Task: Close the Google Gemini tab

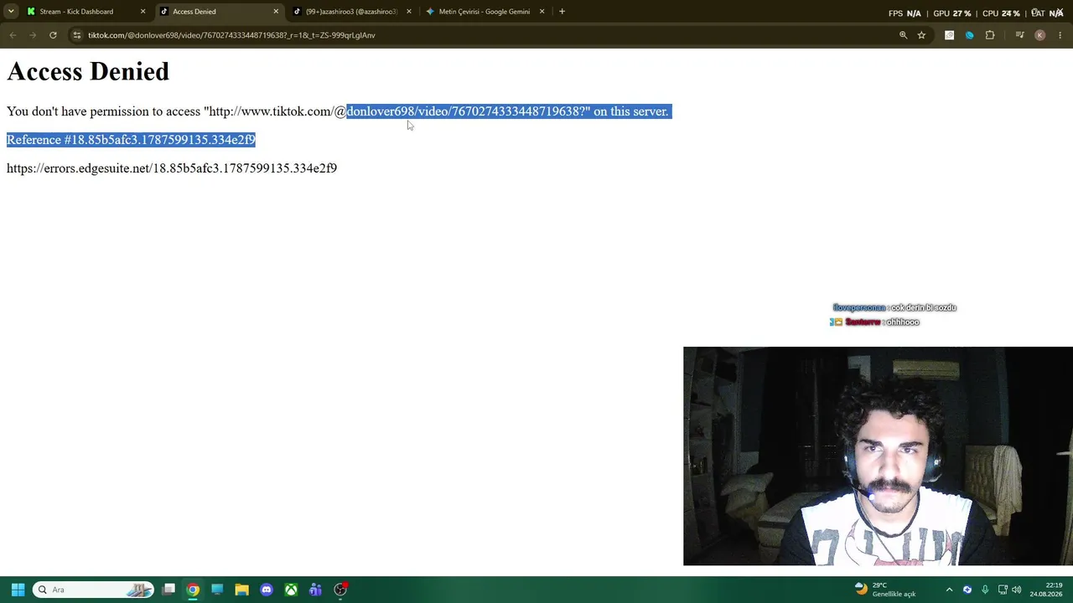Action: coord(542,12)
